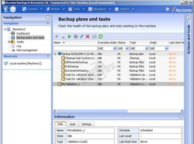Expand the Vaults tree node
Screen dimensions: 194x144
[x=9, y=42]
